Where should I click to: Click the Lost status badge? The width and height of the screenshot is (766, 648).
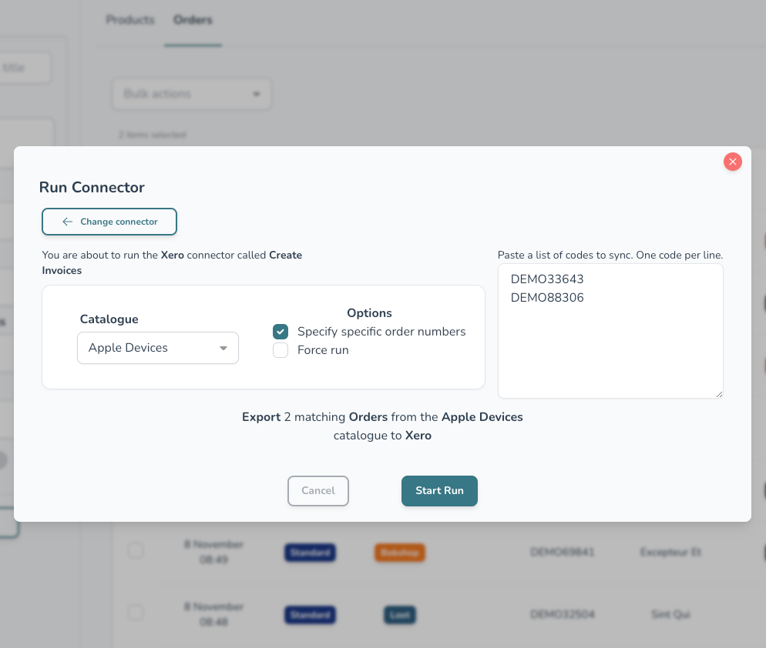coord(399,615)
